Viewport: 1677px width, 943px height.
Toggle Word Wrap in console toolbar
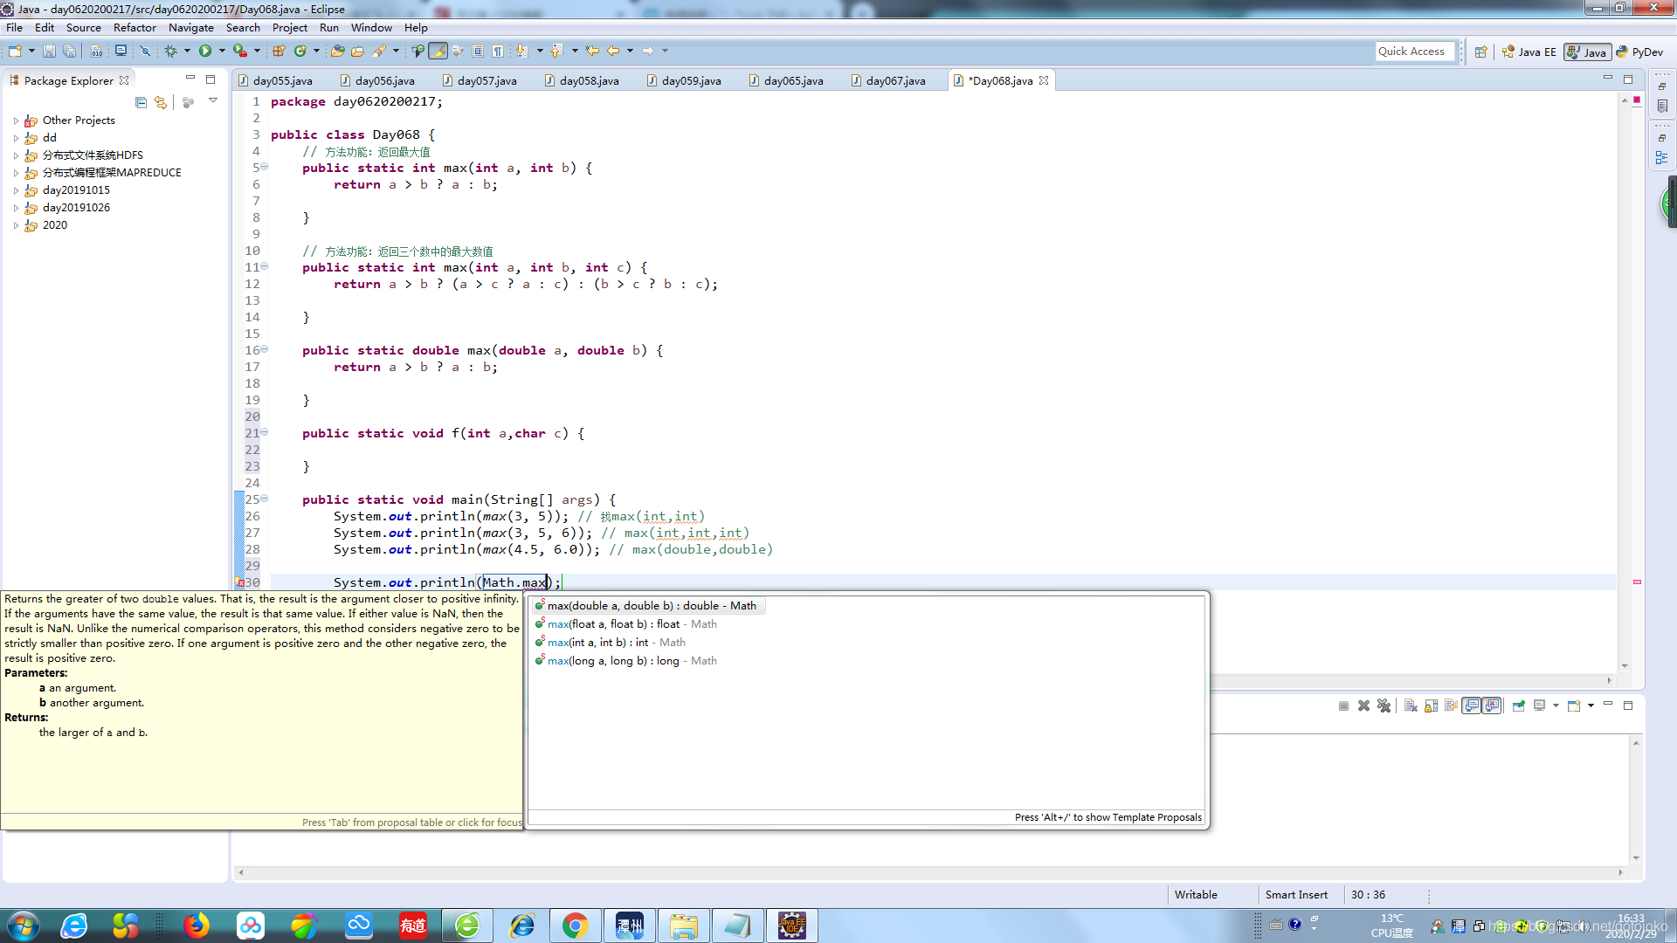[x=1451, y=706]
